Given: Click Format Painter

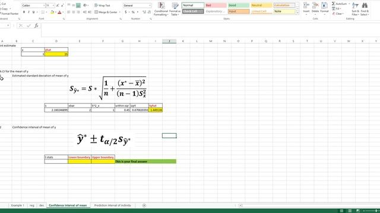Looking at the screenshot, I should (x=9, y=14).
